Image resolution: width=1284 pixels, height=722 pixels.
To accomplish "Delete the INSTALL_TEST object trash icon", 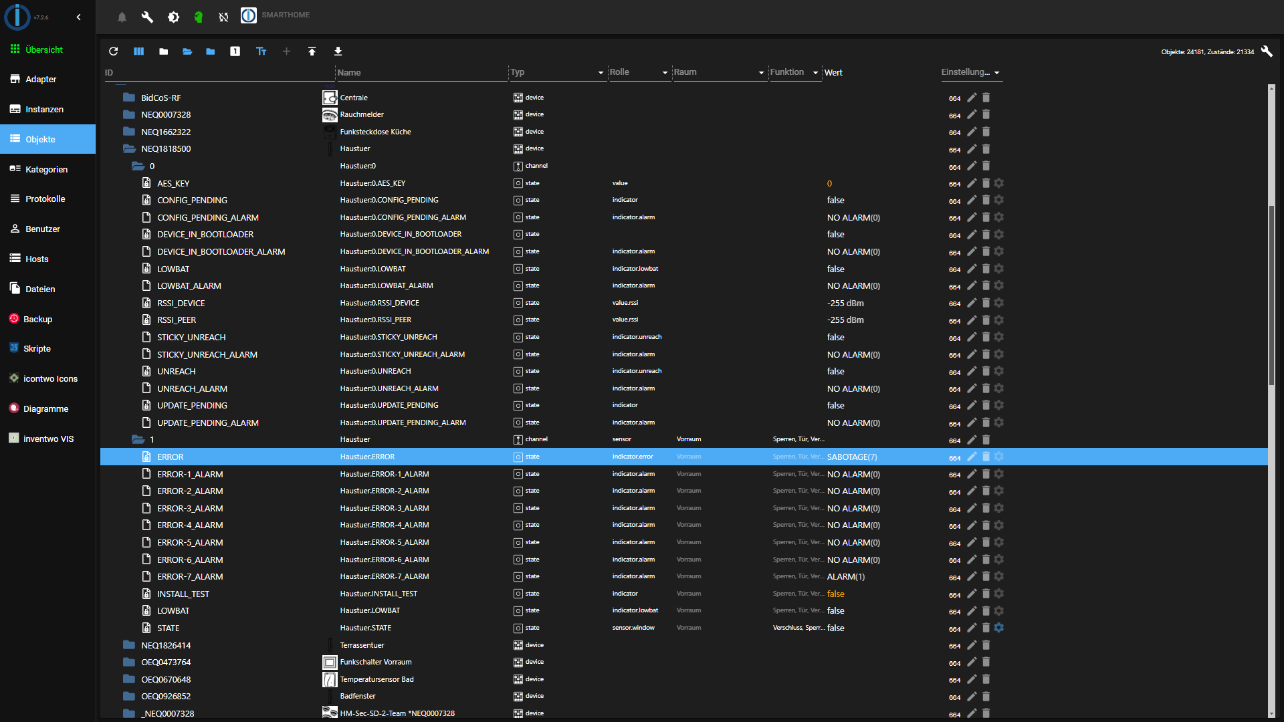I will [x=986, y=594].
